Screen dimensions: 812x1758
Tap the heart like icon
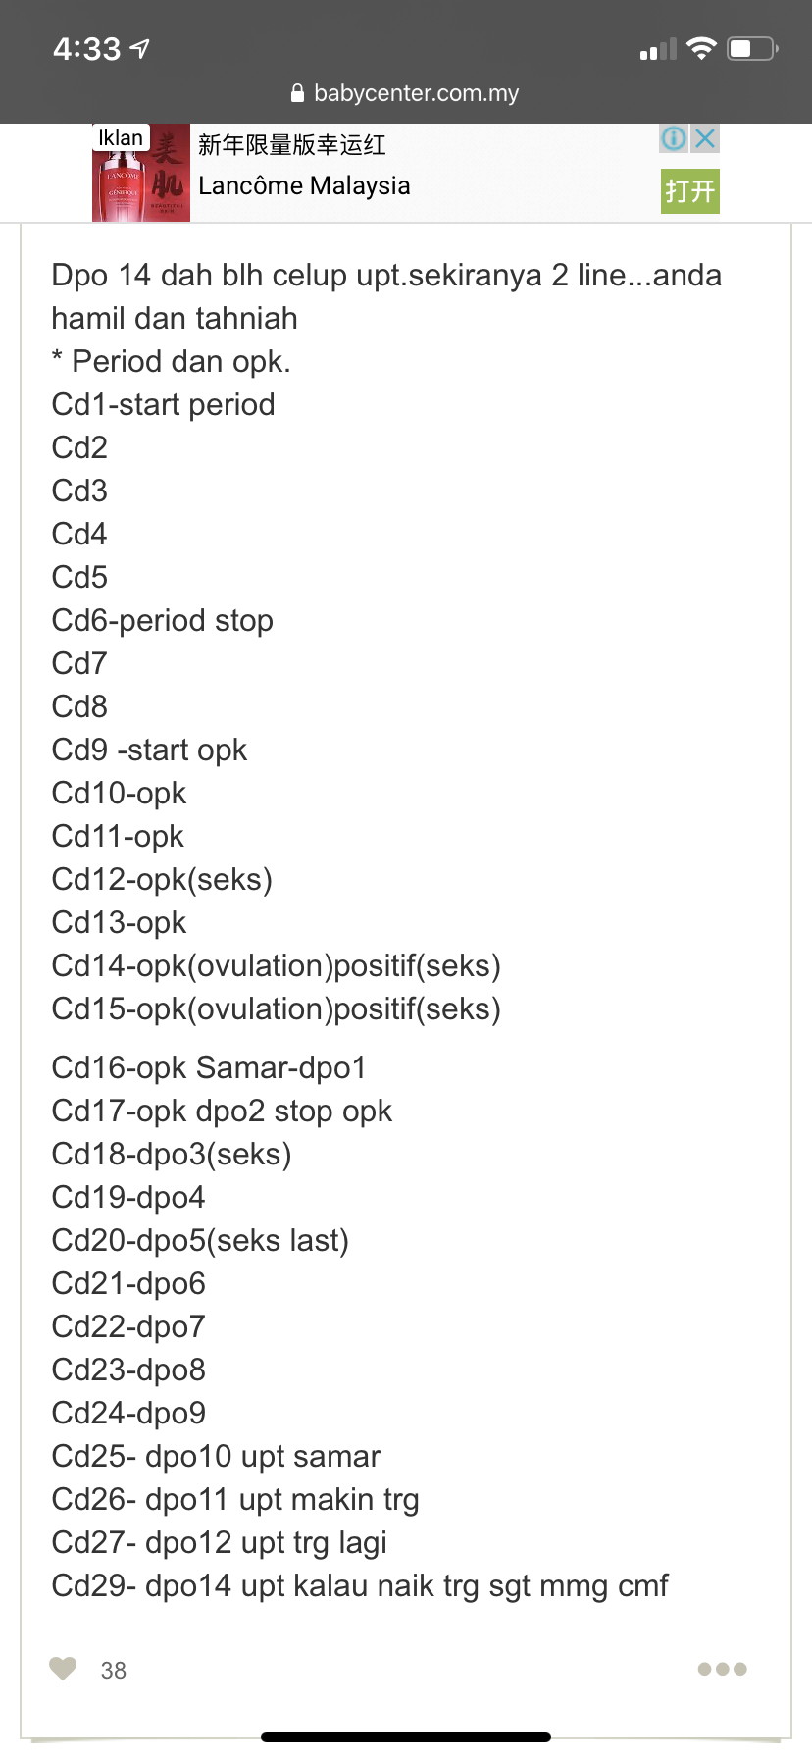63,1668
